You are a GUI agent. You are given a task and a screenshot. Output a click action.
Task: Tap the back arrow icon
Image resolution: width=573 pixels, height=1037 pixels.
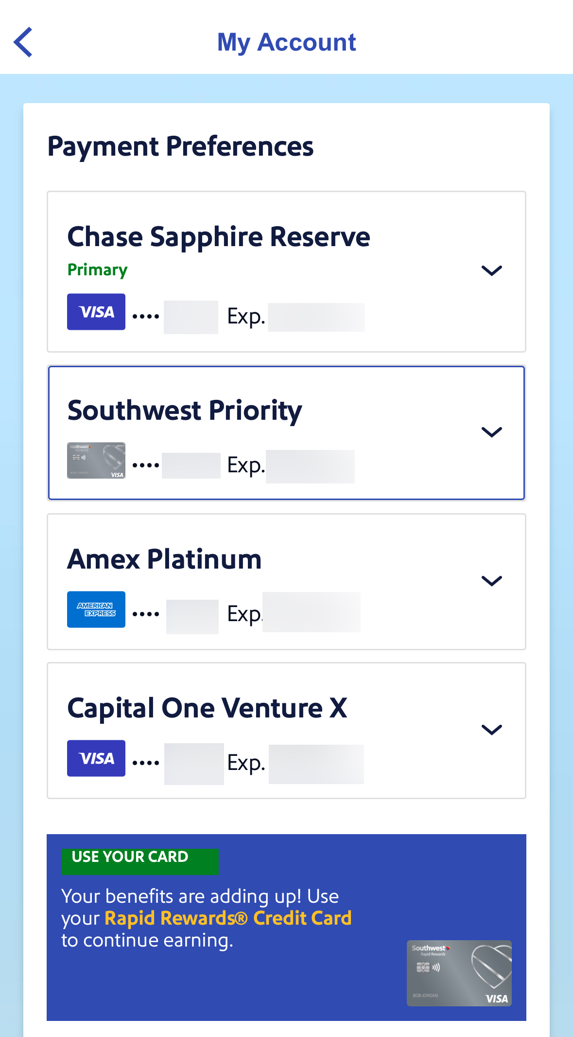point(23,42)
